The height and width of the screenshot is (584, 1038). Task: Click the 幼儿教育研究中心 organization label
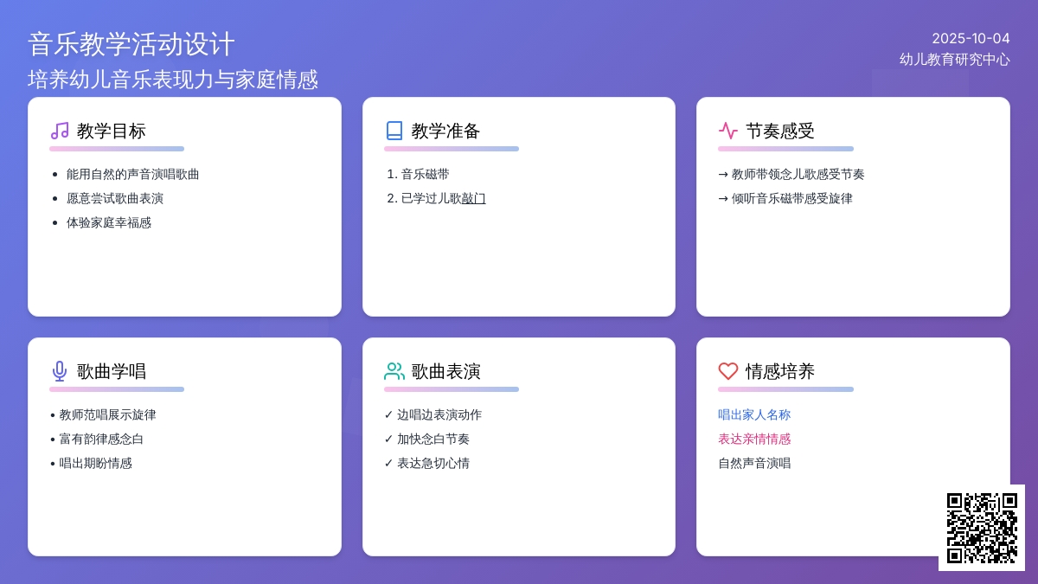955,59
